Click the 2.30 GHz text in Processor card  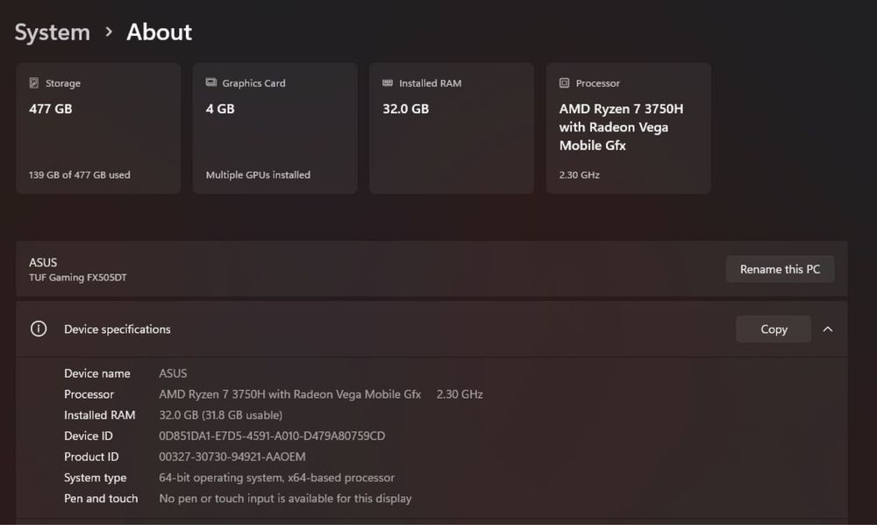(580, 175)
